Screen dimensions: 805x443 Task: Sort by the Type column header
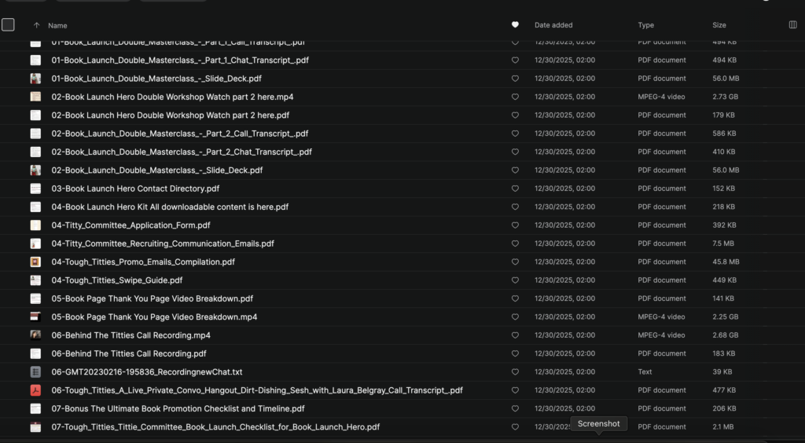click(x=646, y=25)
